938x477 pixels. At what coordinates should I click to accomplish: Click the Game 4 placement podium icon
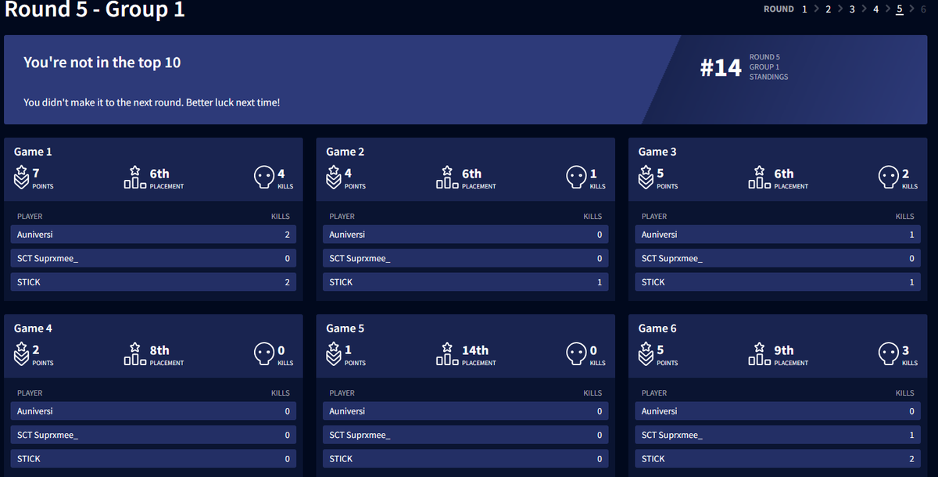point(135,354)
